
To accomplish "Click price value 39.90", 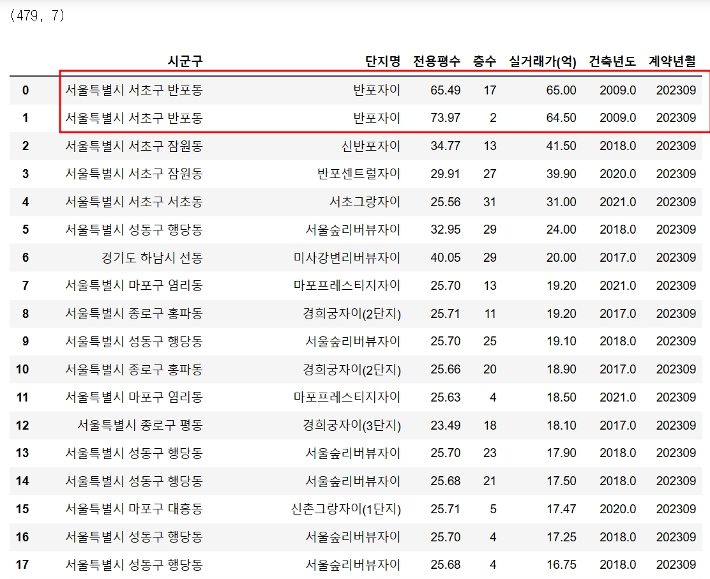I will pos(561,174).
